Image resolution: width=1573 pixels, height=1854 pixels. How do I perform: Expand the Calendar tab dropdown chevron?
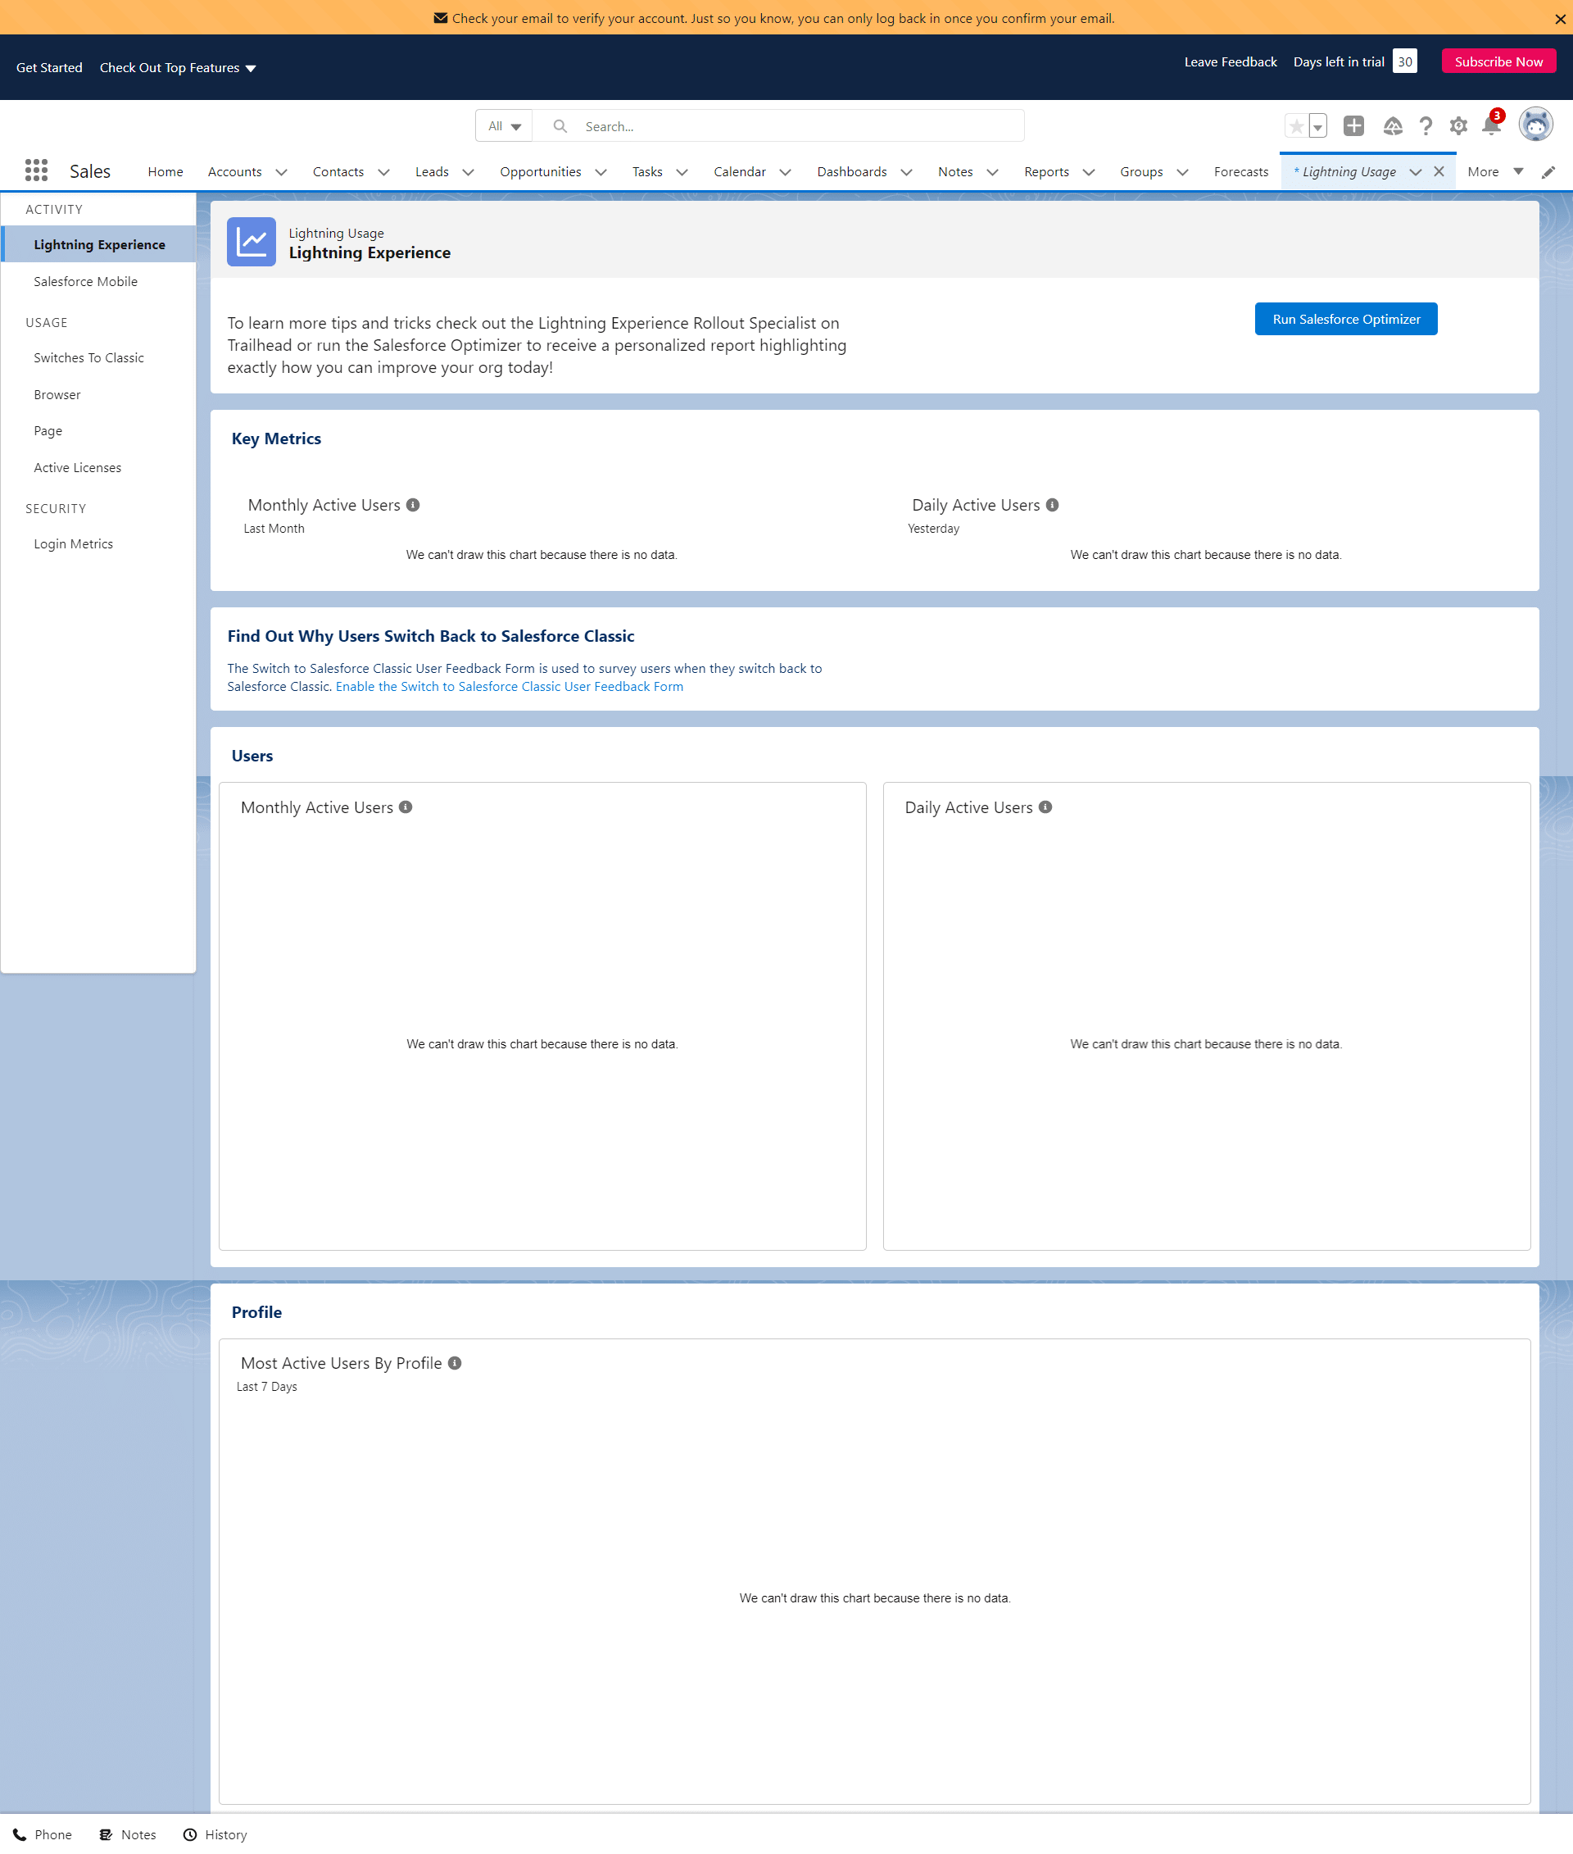786,172
